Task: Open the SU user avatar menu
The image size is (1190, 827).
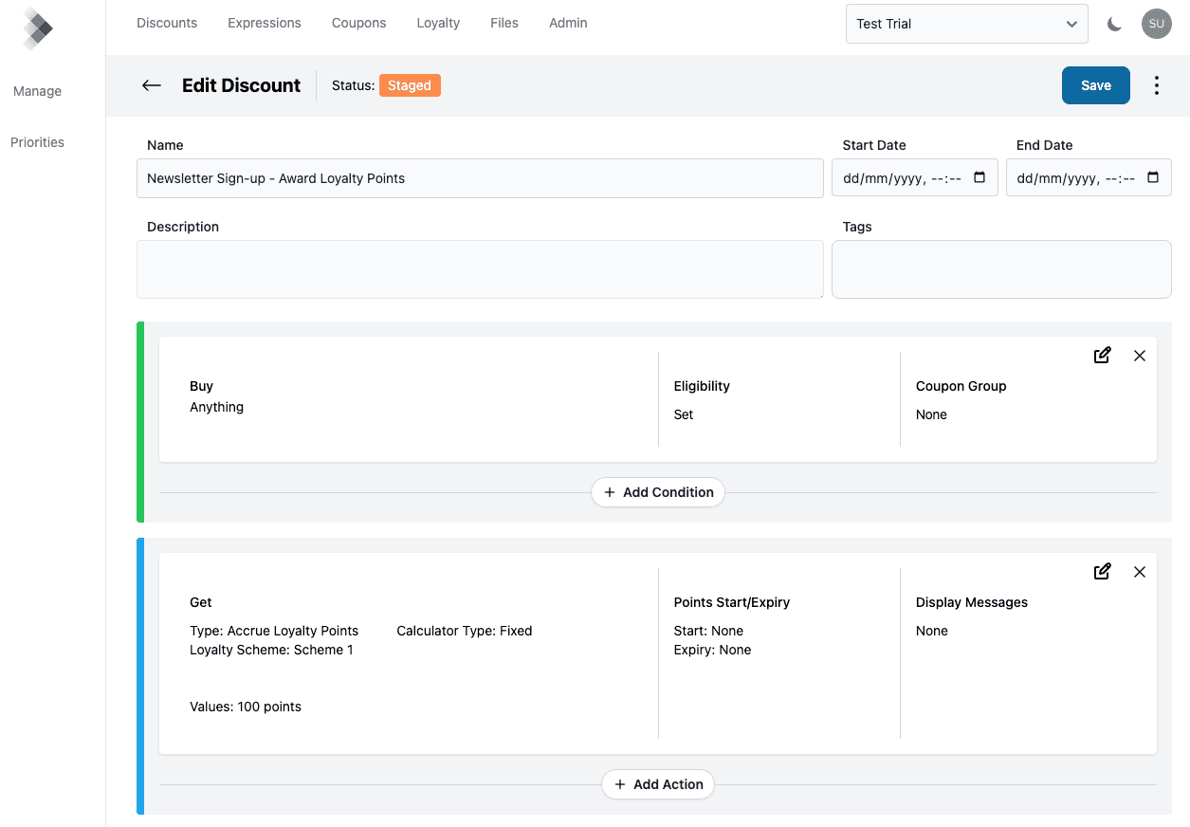Action: pyautogui.click(x=1156, y=23)
